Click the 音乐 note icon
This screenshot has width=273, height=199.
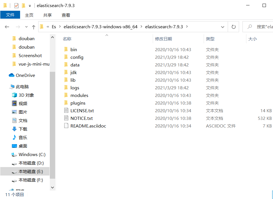point(14,137)
